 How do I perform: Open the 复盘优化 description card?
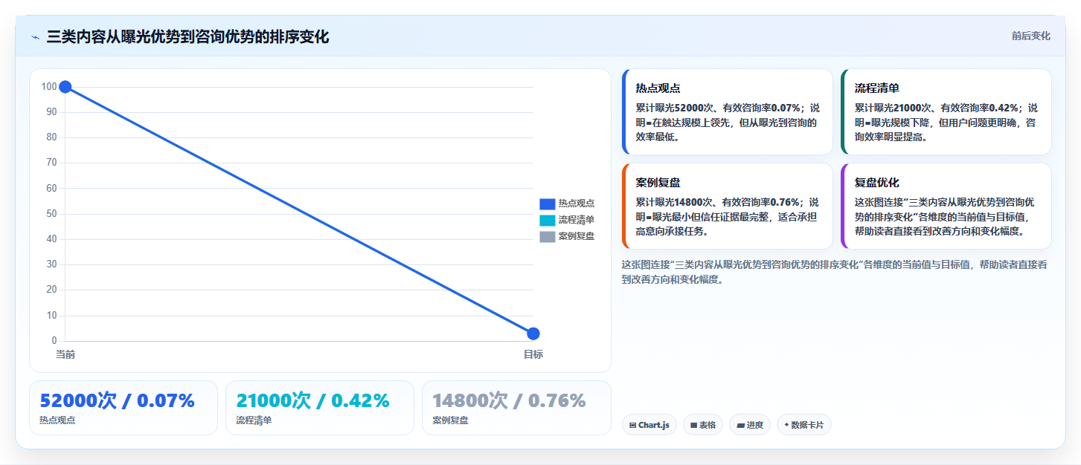946,206
